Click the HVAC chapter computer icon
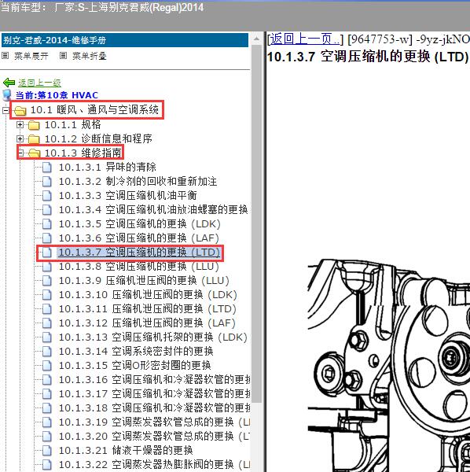The width and height of the screenshot is (470, 472). (x=6, y=95)
